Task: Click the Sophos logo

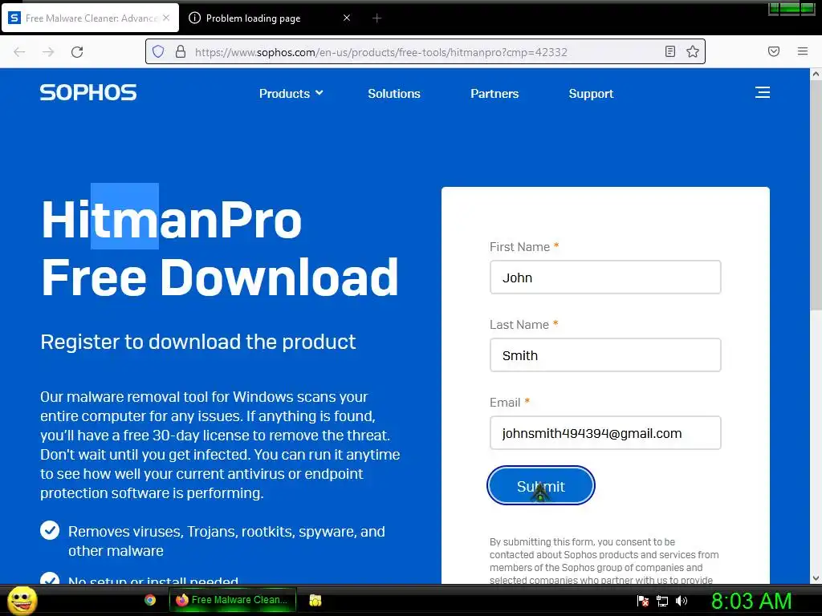Action: pos(88,93)
